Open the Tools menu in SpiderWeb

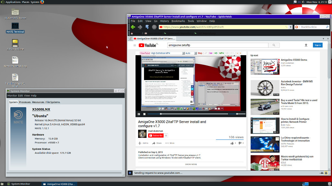[191, 21]
